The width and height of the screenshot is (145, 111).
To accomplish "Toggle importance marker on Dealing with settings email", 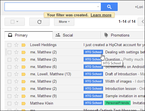I will (23, 52).
